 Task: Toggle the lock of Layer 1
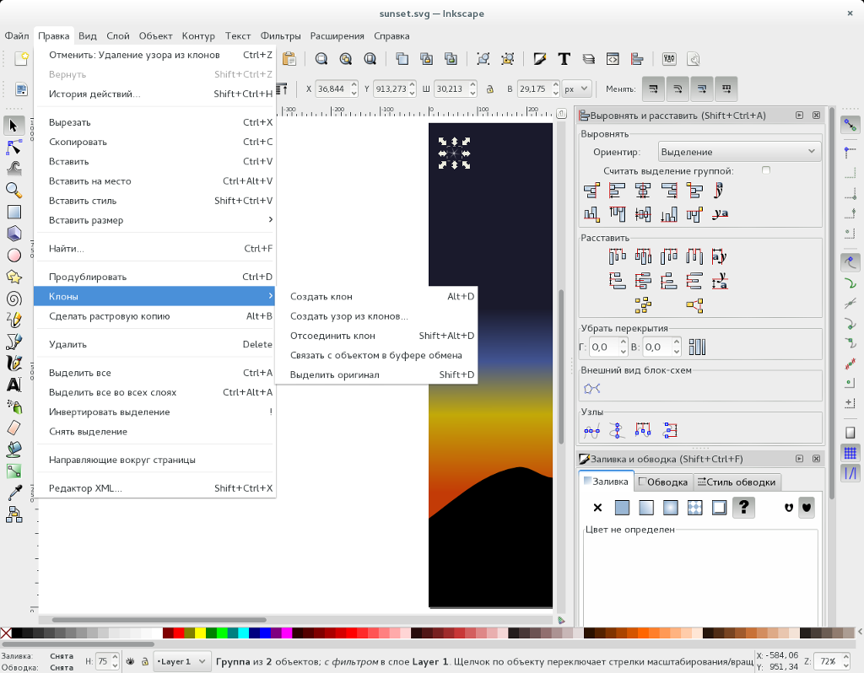click(145, 661)
